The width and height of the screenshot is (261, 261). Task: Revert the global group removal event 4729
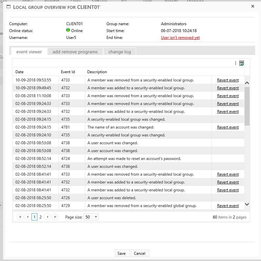[228, 206]
